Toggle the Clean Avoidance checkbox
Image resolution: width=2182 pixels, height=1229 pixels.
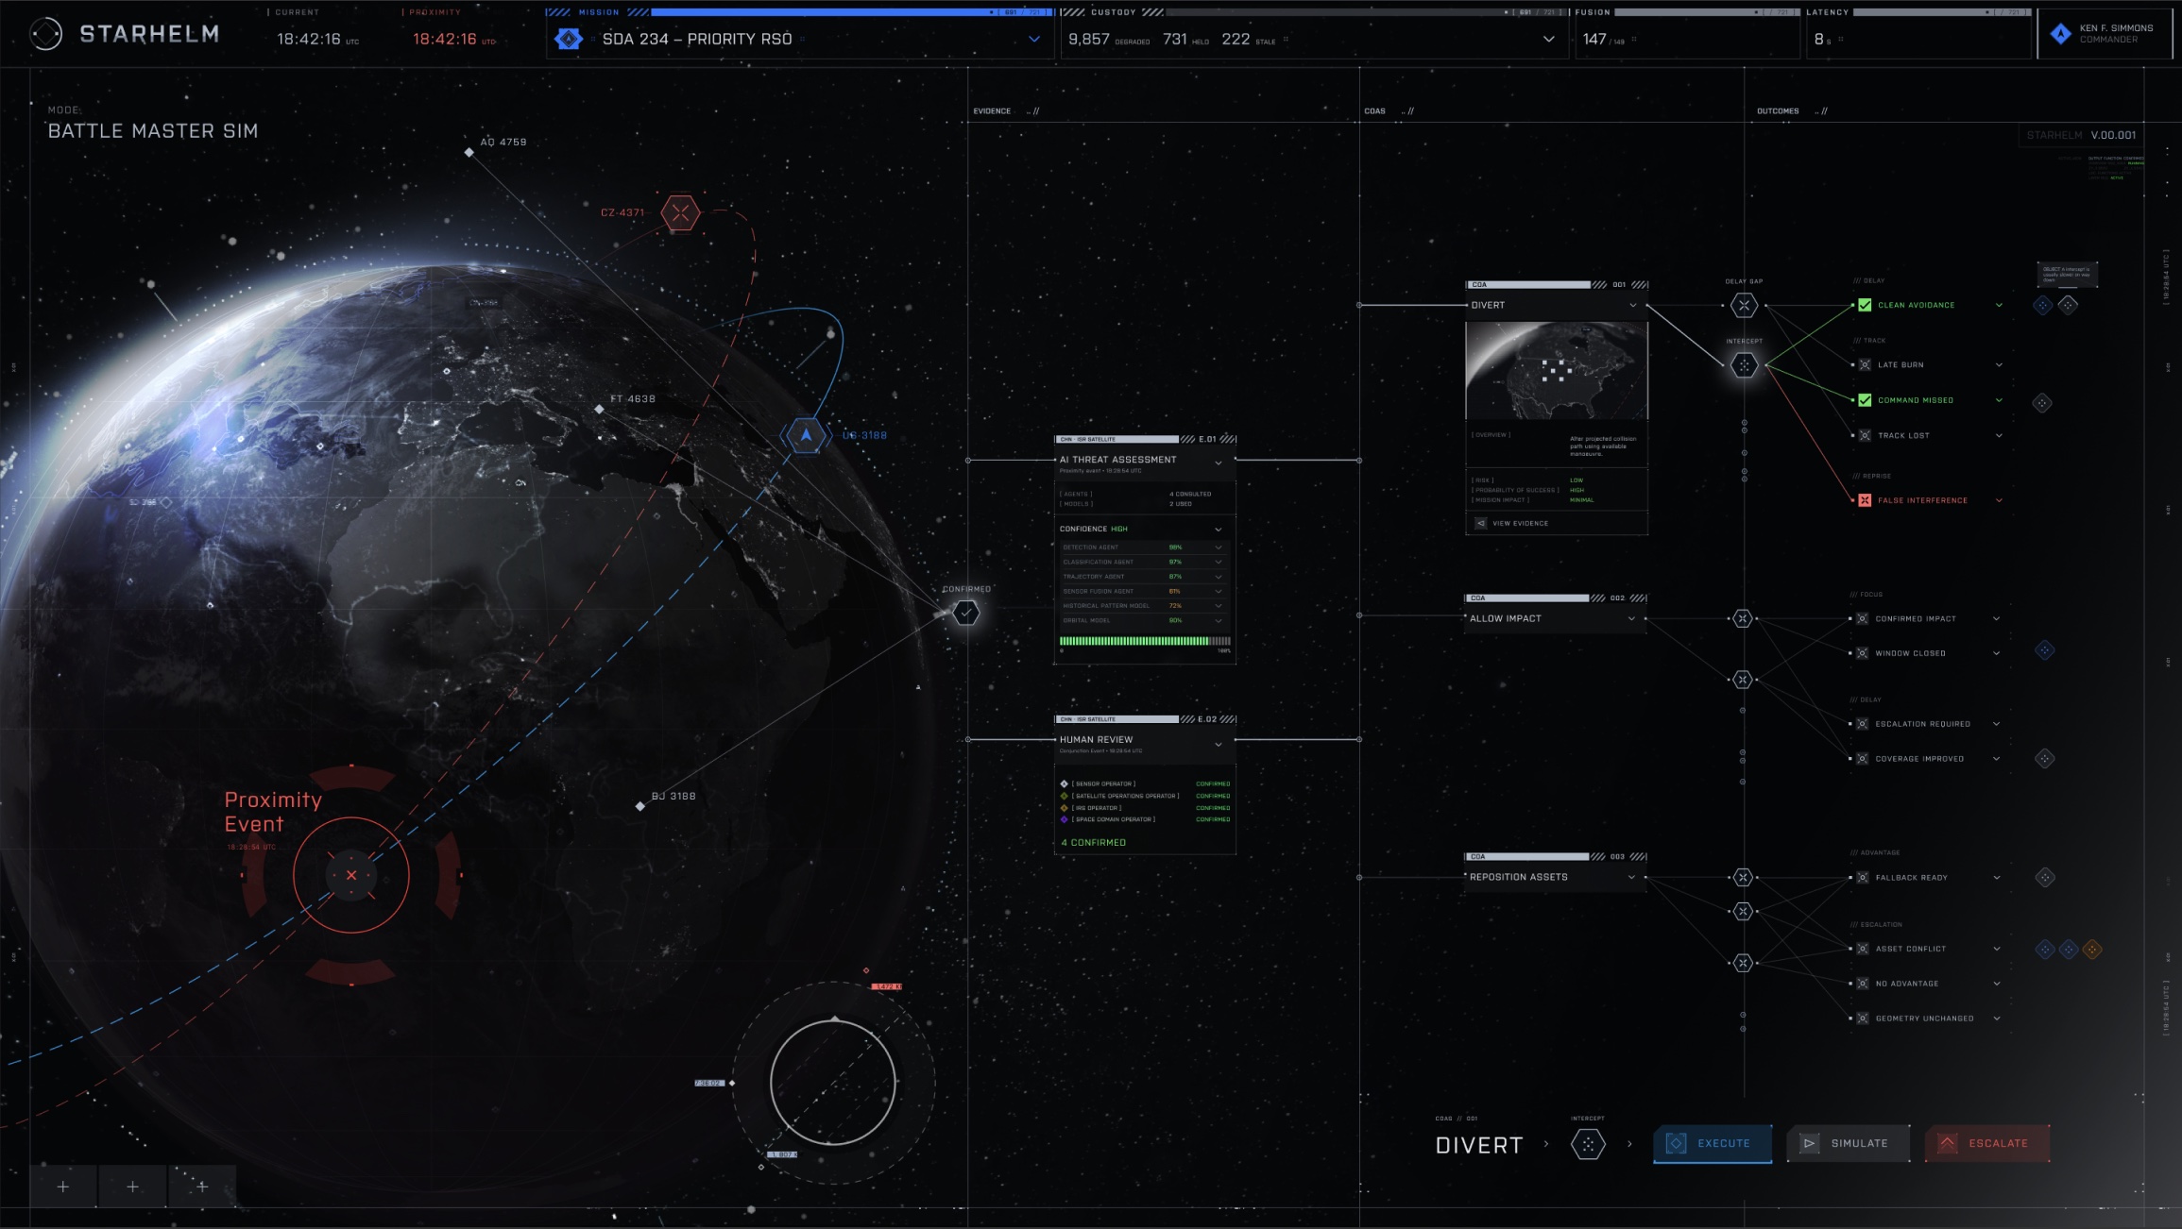1865,305
